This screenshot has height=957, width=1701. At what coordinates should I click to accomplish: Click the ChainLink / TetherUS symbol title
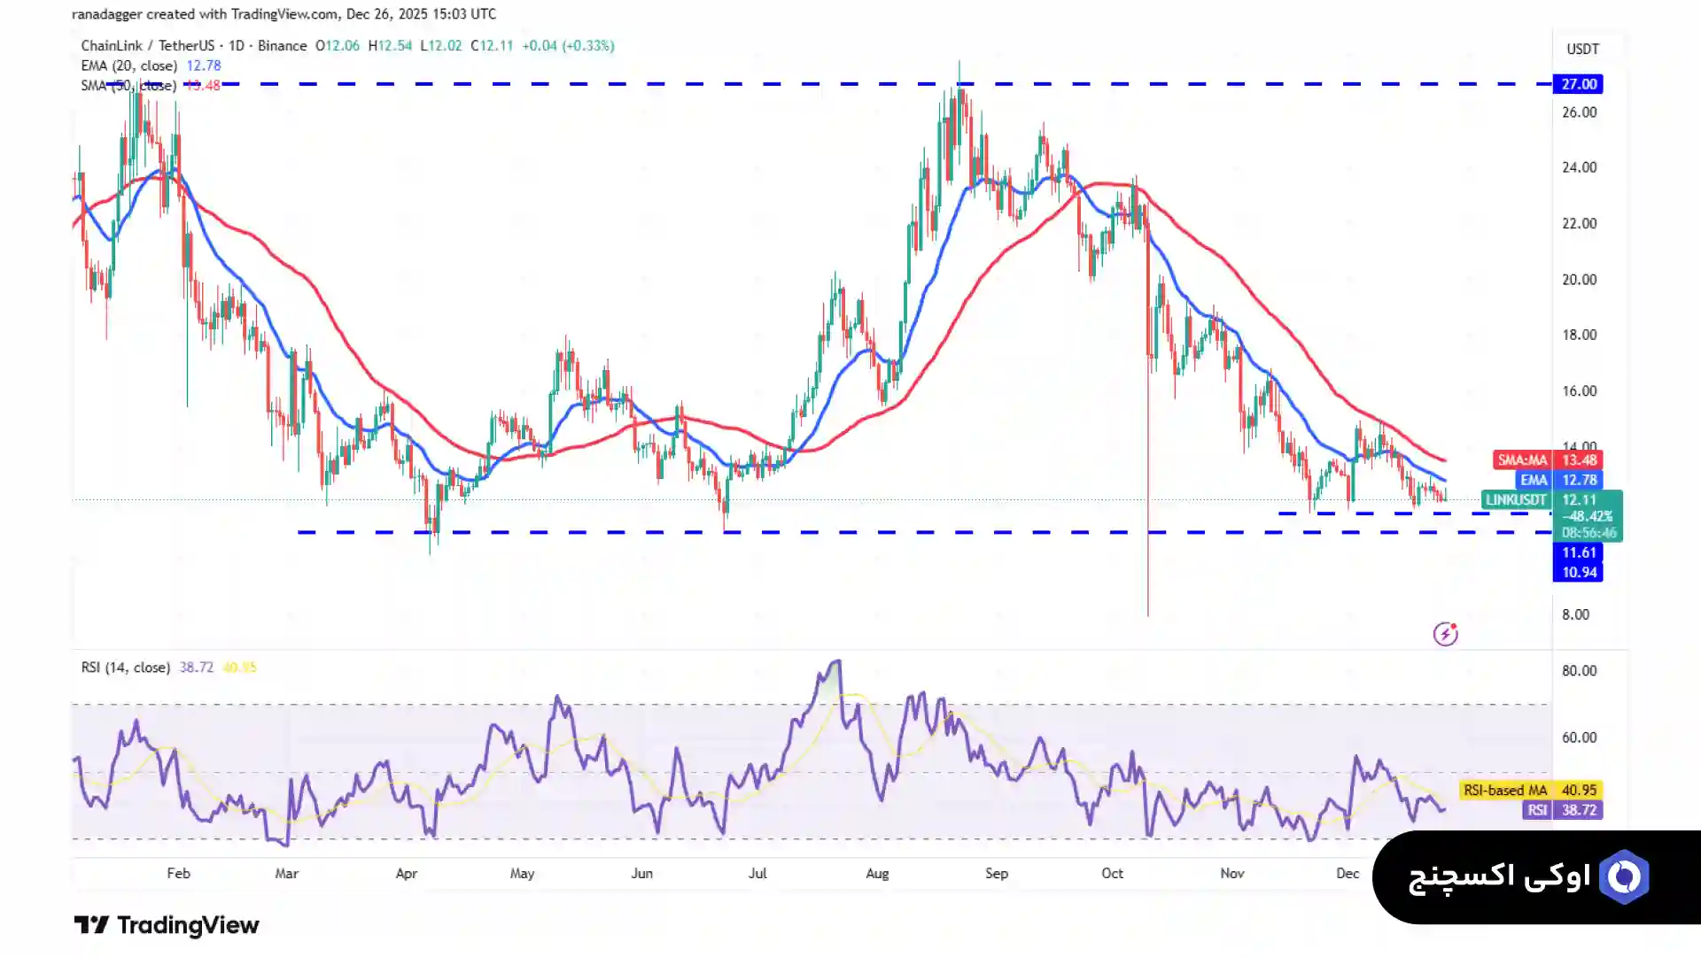coord(193,46)
